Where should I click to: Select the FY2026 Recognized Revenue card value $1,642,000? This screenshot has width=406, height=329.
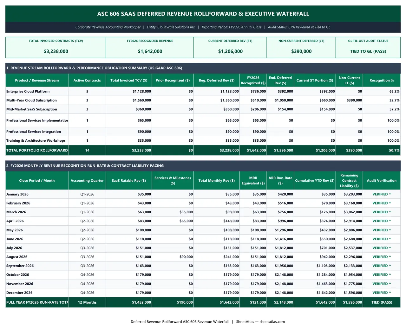150,51
